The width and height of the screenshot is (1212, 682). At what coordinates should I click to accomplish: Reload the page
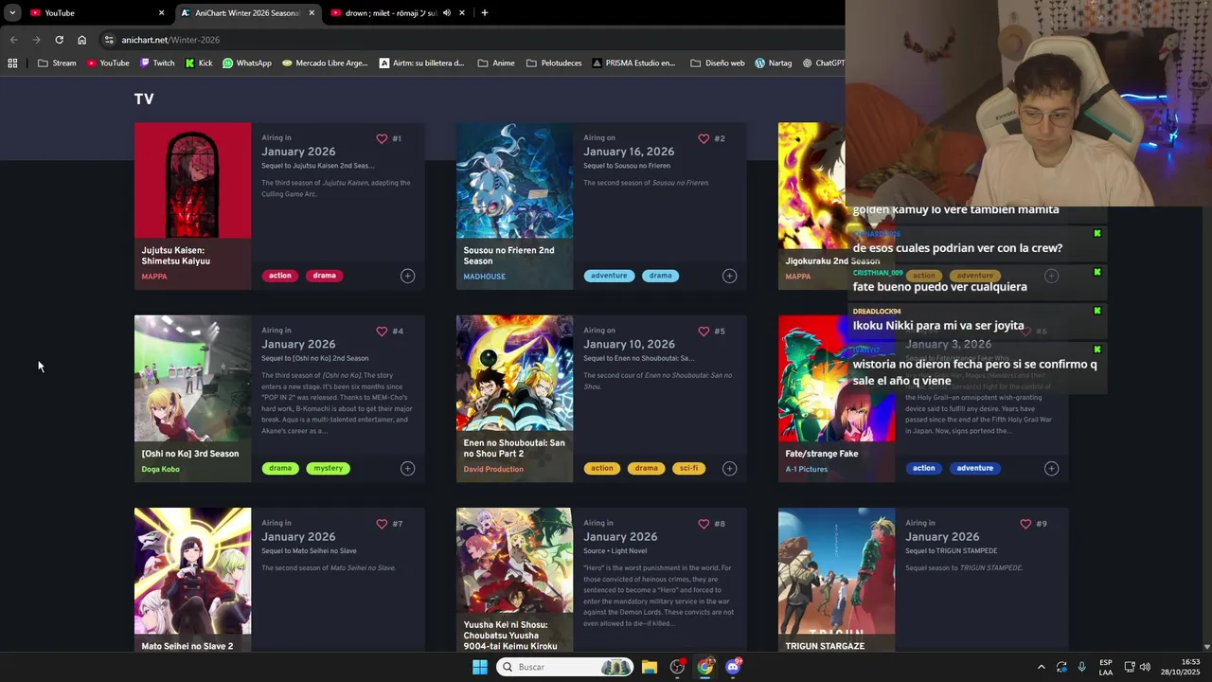(59, 40)
